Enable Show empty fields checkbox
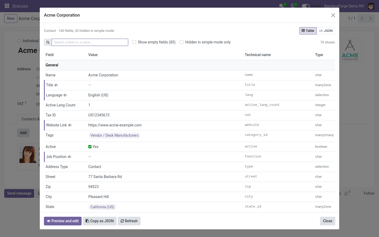This screenshot has width=379, height=237. (134, 42)
